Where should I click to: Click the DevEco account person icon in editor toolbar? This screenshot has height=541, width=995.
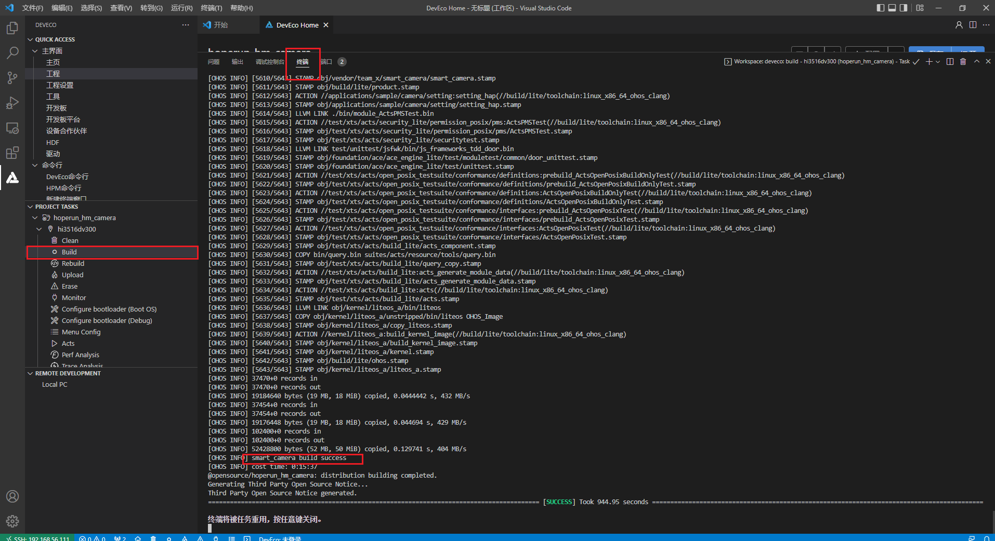pyautogui.click(x=959, y=25)
